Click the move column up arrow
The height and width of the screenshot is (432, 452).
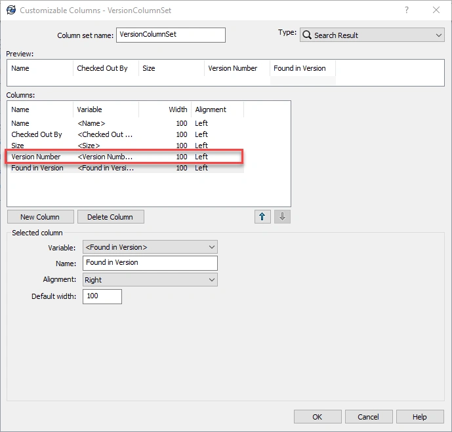[262, 216]
